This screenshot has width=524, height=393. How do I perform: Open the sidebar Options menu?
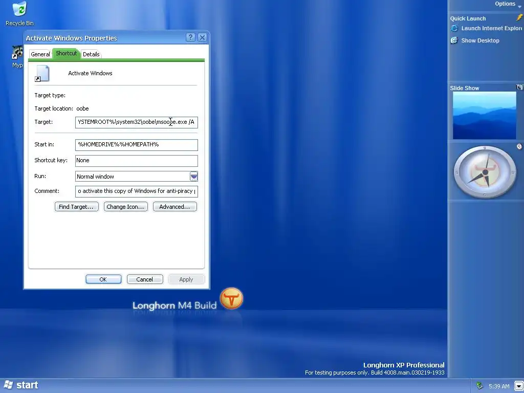[508, 4]
